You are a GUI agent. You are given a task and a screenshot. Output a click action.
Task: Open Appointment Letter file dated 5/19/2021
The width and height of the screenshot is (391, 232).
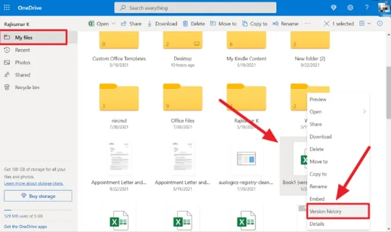tap(183, 166)
